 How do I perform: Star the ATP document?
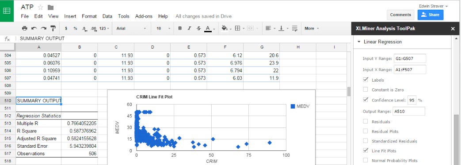pos(41,7)
